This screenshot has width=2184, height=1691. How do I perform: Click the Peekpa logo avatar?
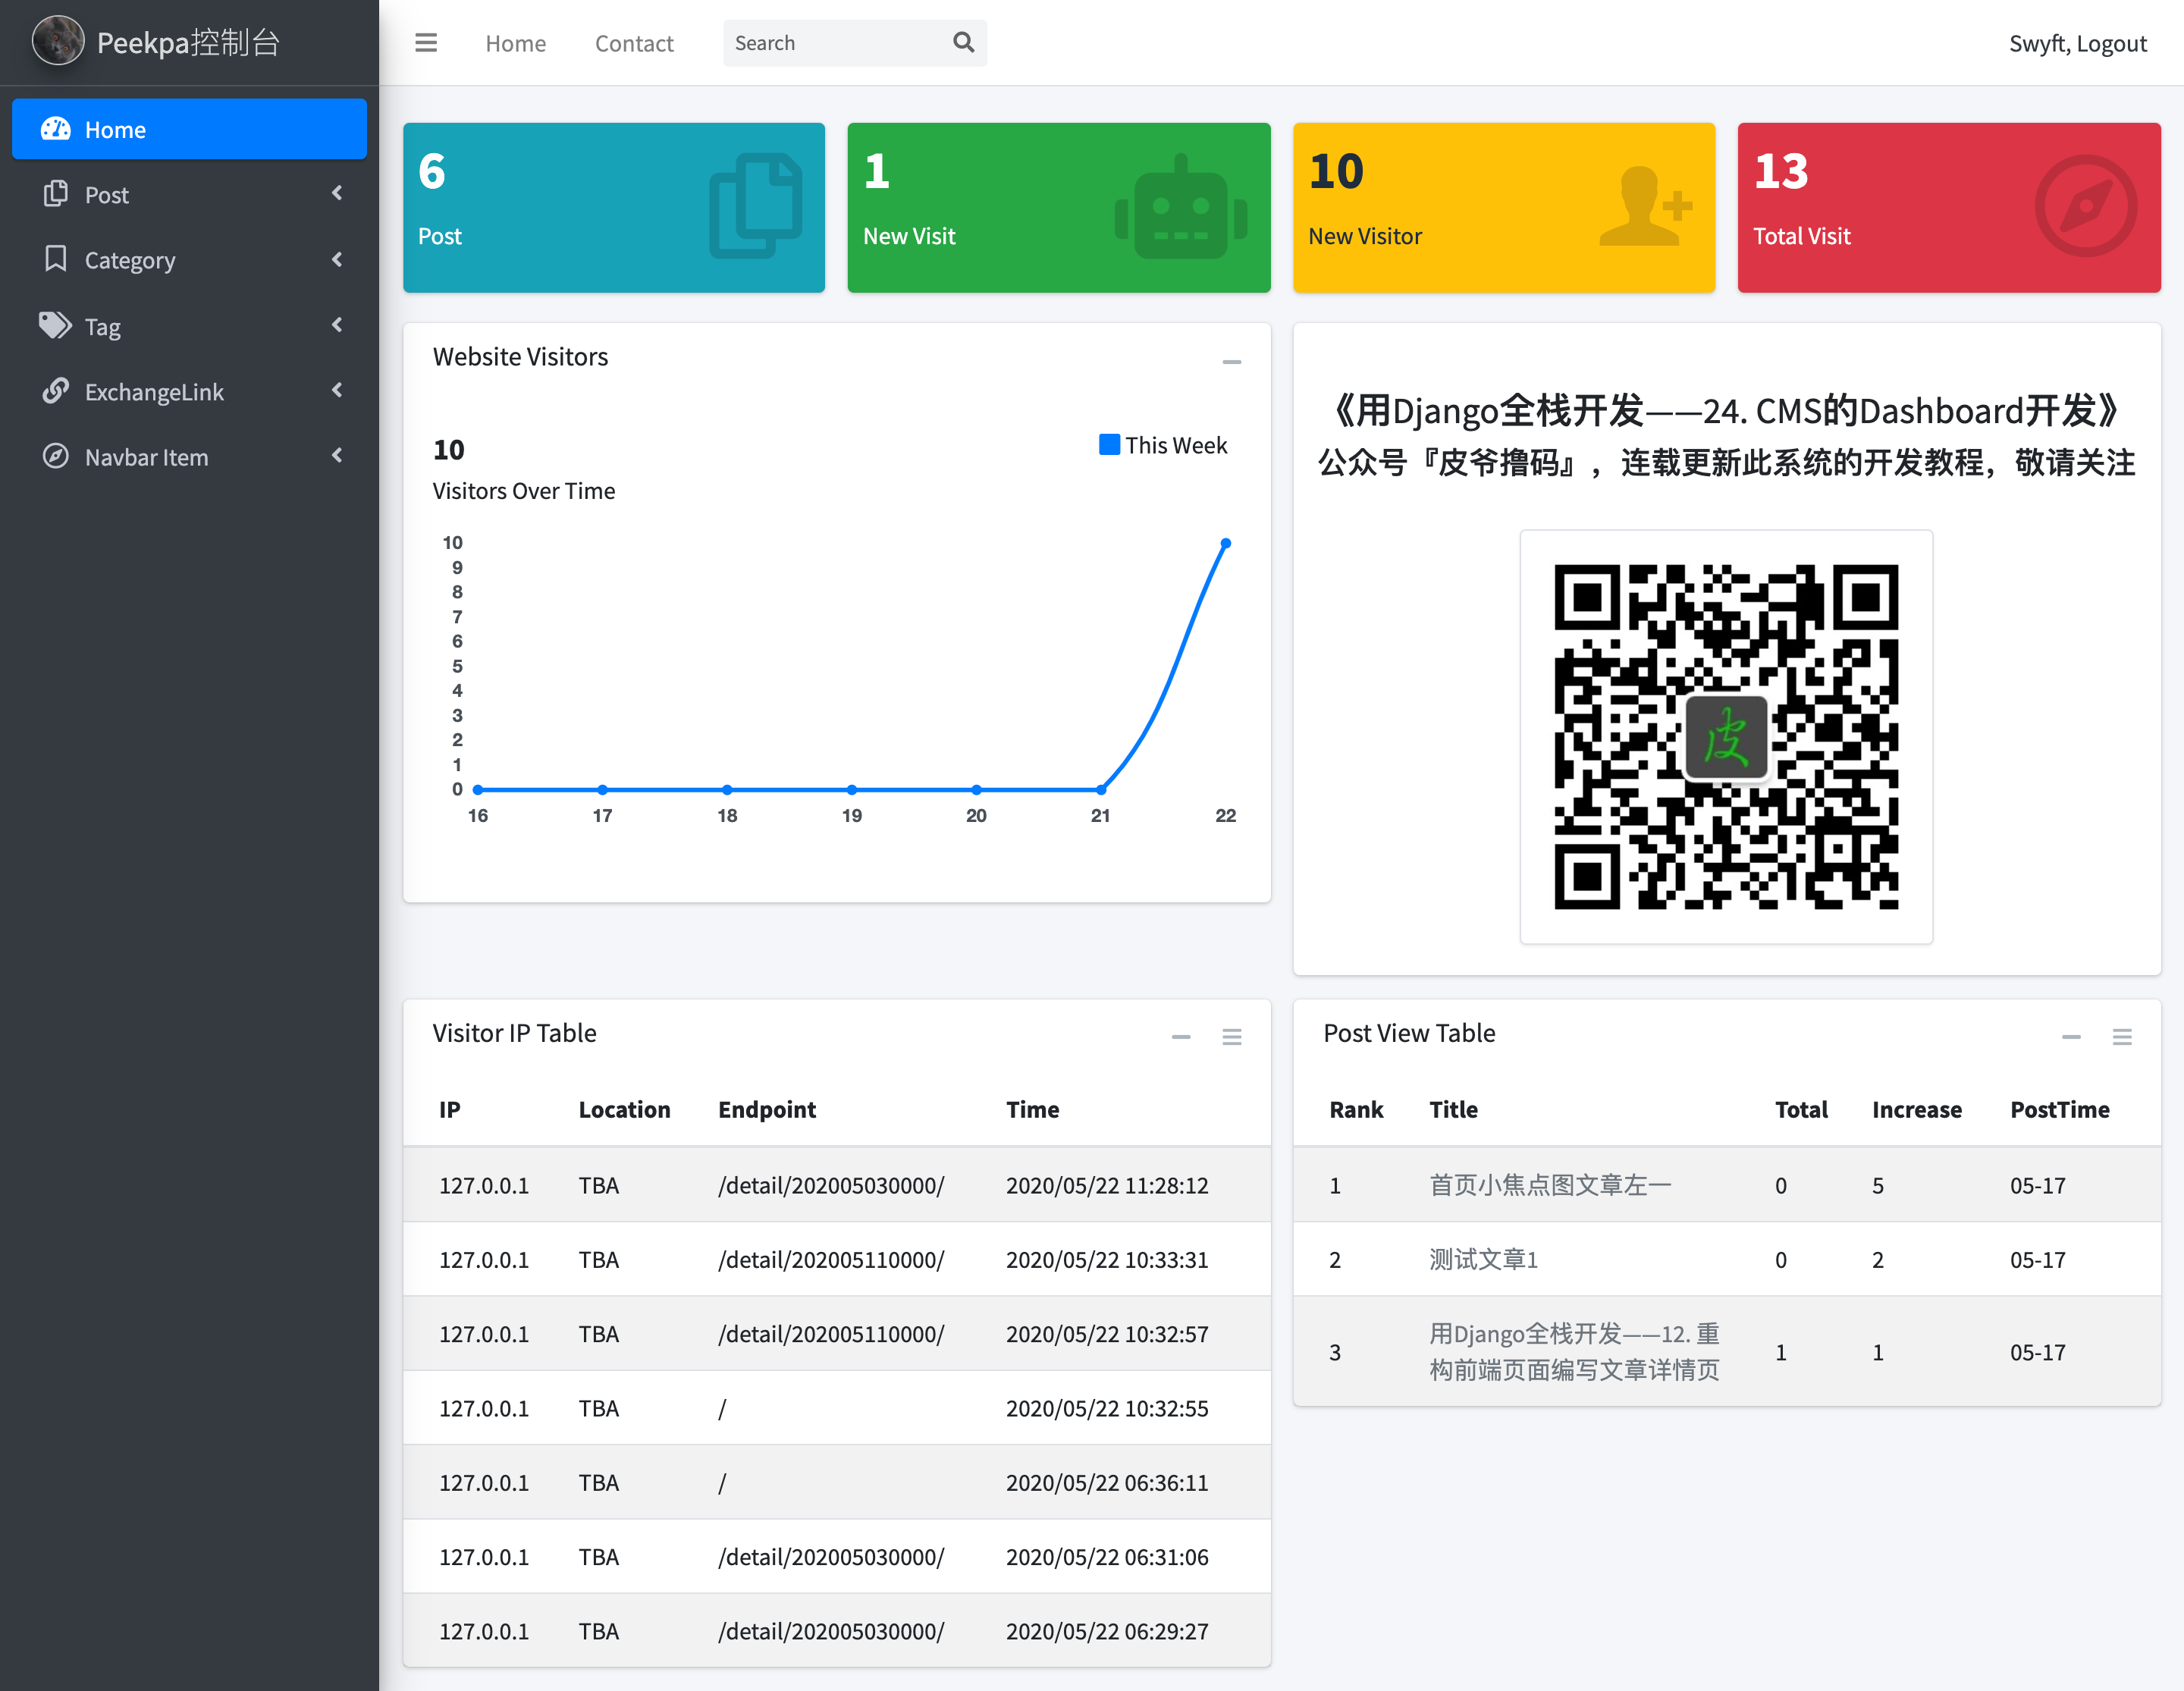(x=58, y=42)
